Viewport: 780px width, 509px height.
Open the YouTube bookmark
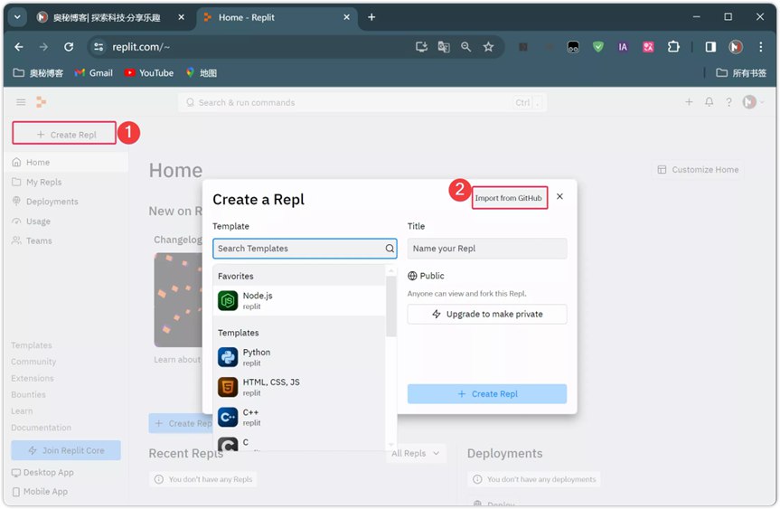pos(149,73)
